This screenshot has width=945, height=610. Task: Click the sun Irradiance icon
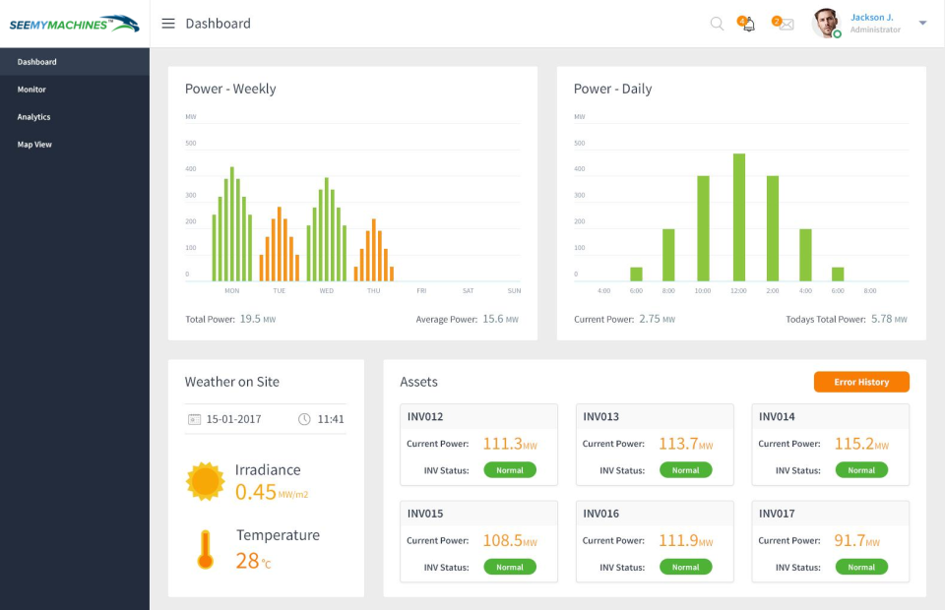click(x=205, y=480)
